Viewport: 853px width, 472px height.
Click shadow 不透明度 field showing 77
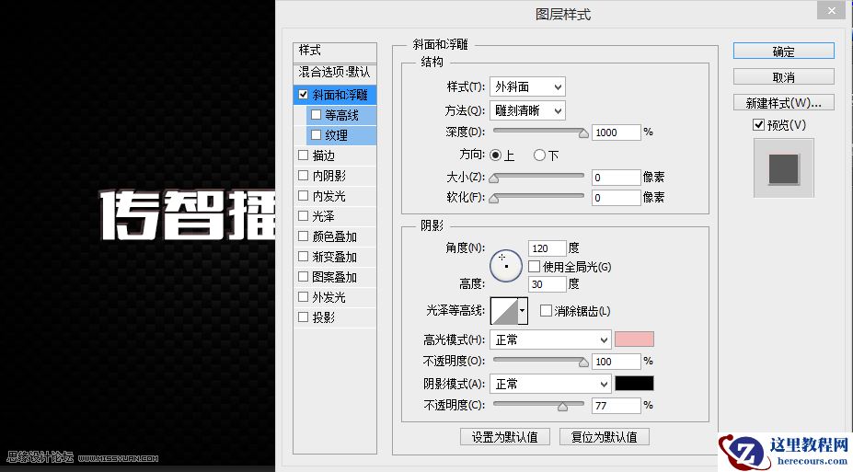tap(617, 406)
